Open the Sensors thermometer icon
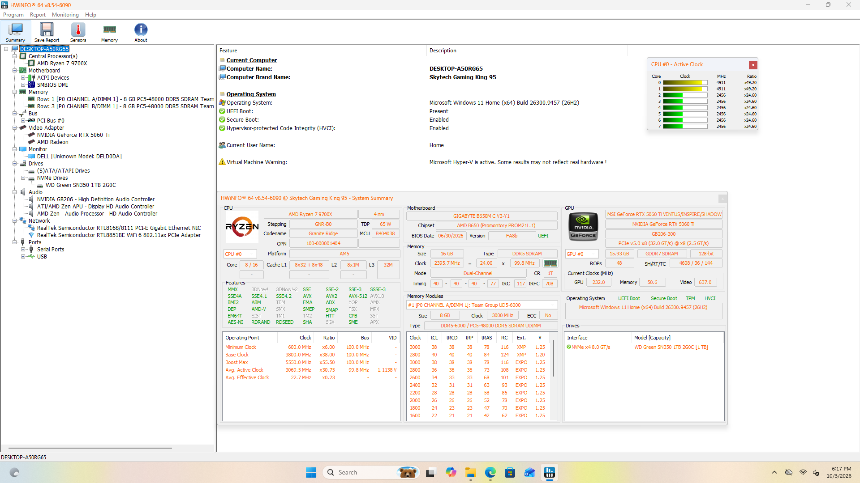This screenshot has height=483, width=860. [78, 32]
